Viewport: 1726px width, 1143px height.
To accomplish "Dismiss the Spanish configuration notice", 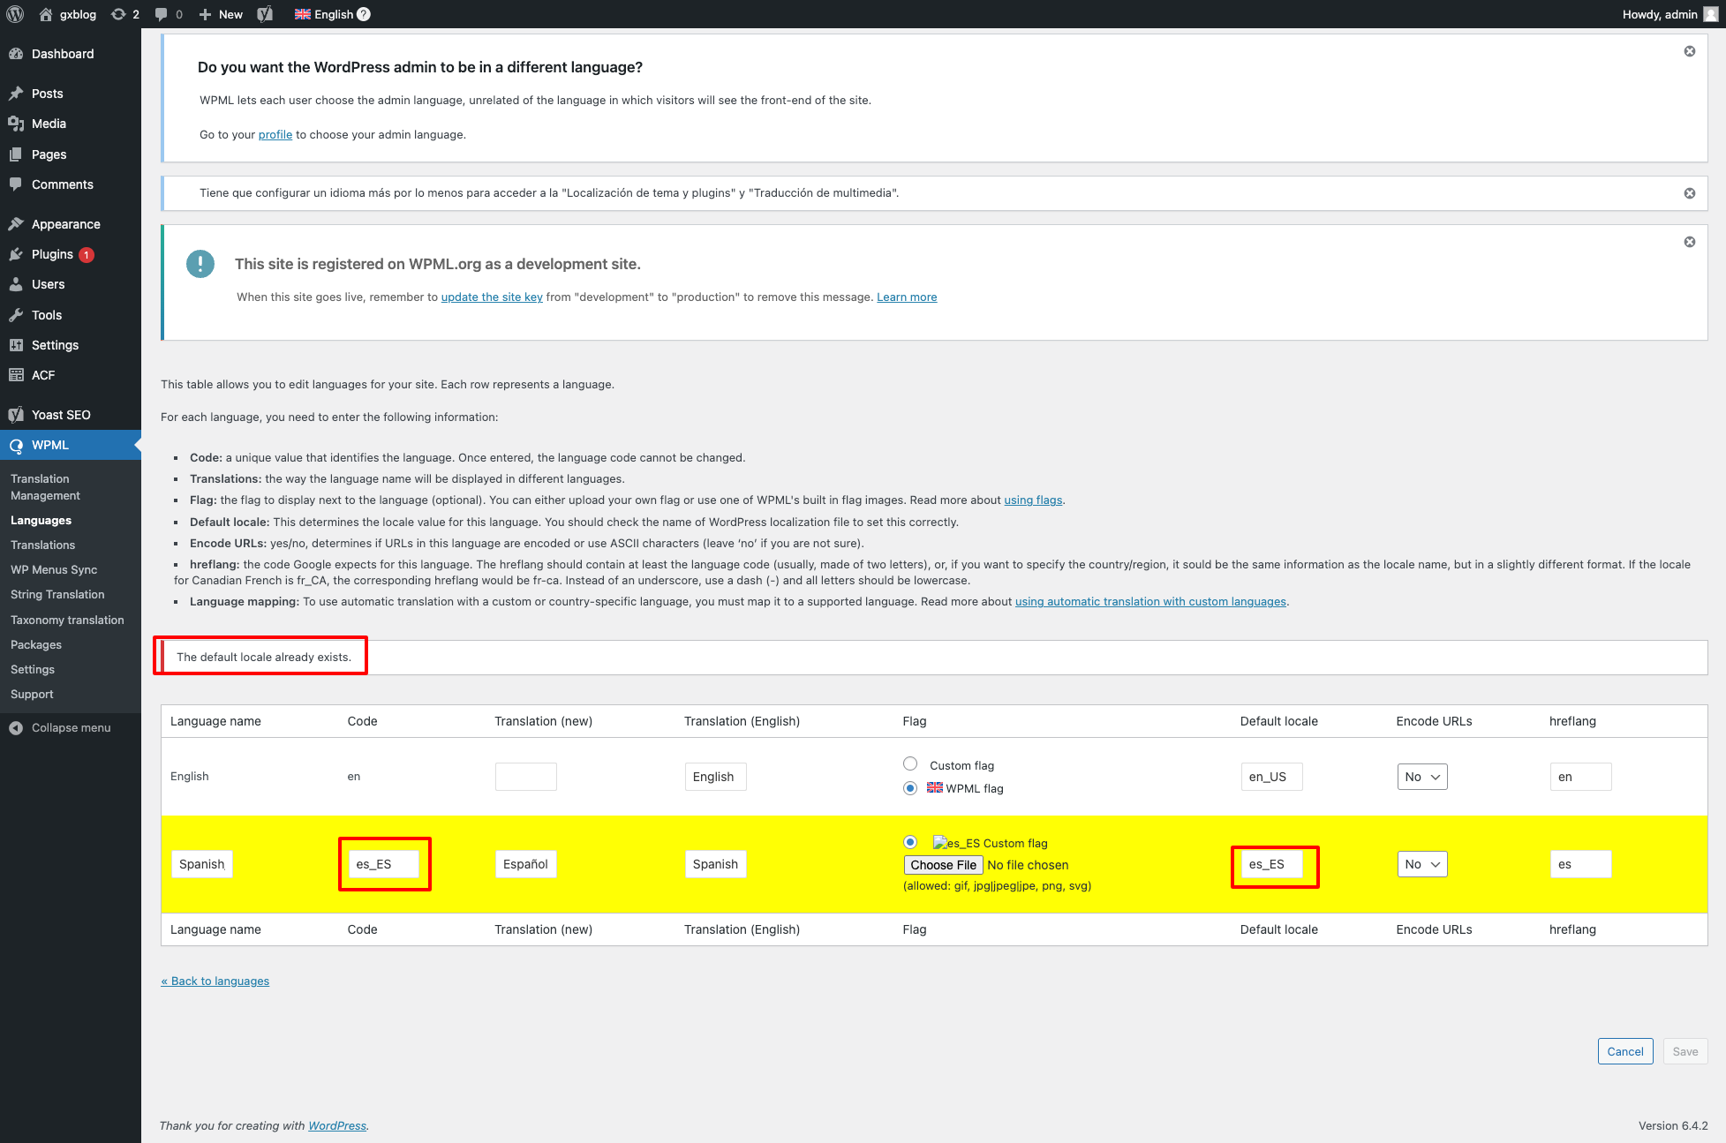I will point(1689,193).
